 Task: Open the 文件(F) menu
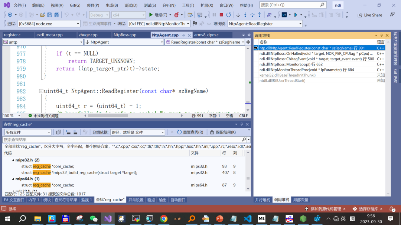20,5
